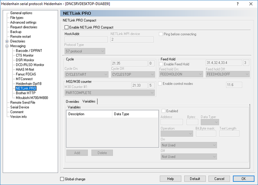Switch to the Variables tab
The width and height of the screenshot is (258, 185).
pos(89,101)
